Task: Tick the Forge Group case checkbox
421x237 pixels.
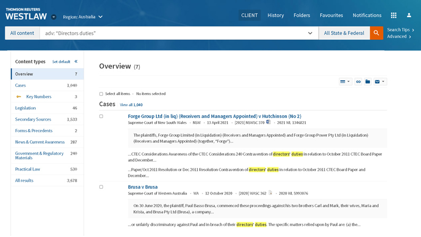Action: (102, 116)
